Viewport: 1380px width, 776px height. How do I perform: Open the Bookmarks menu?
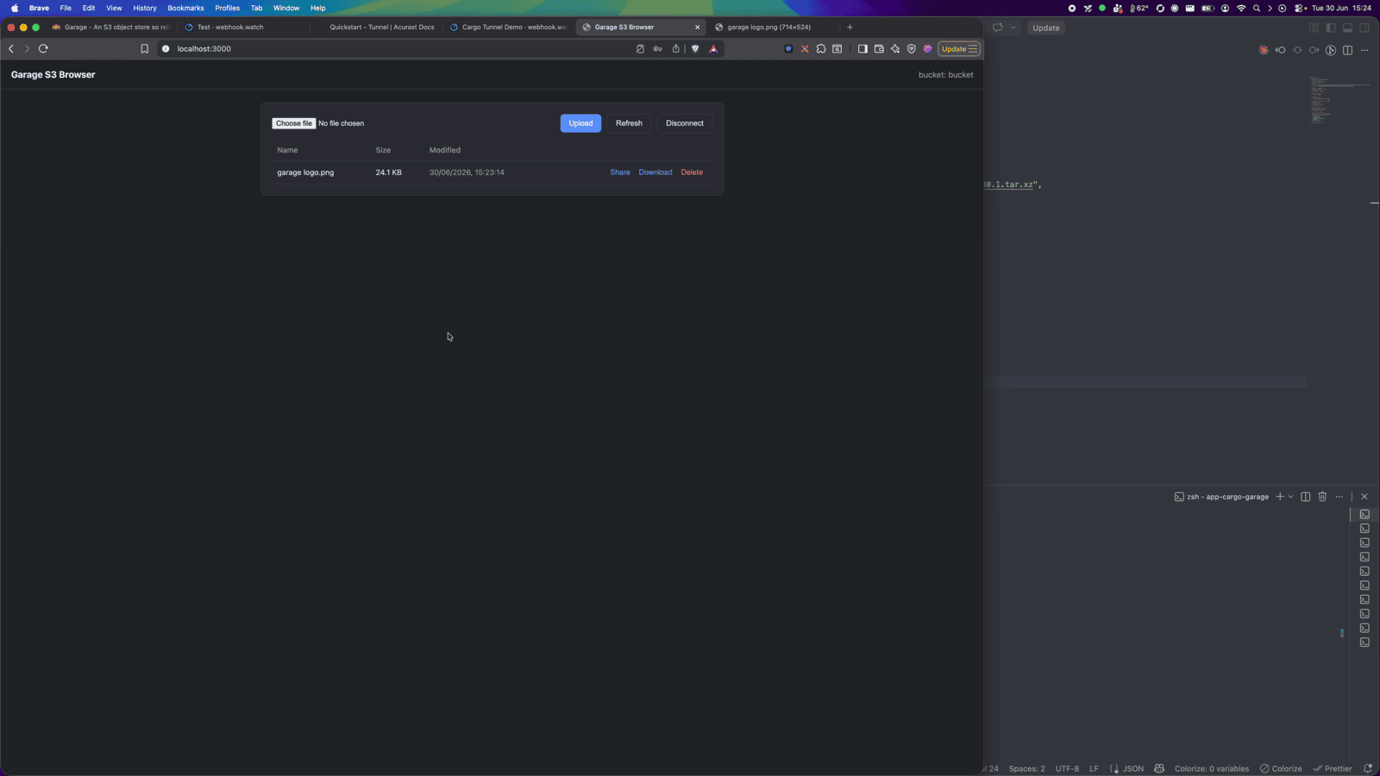pos(185,8)
